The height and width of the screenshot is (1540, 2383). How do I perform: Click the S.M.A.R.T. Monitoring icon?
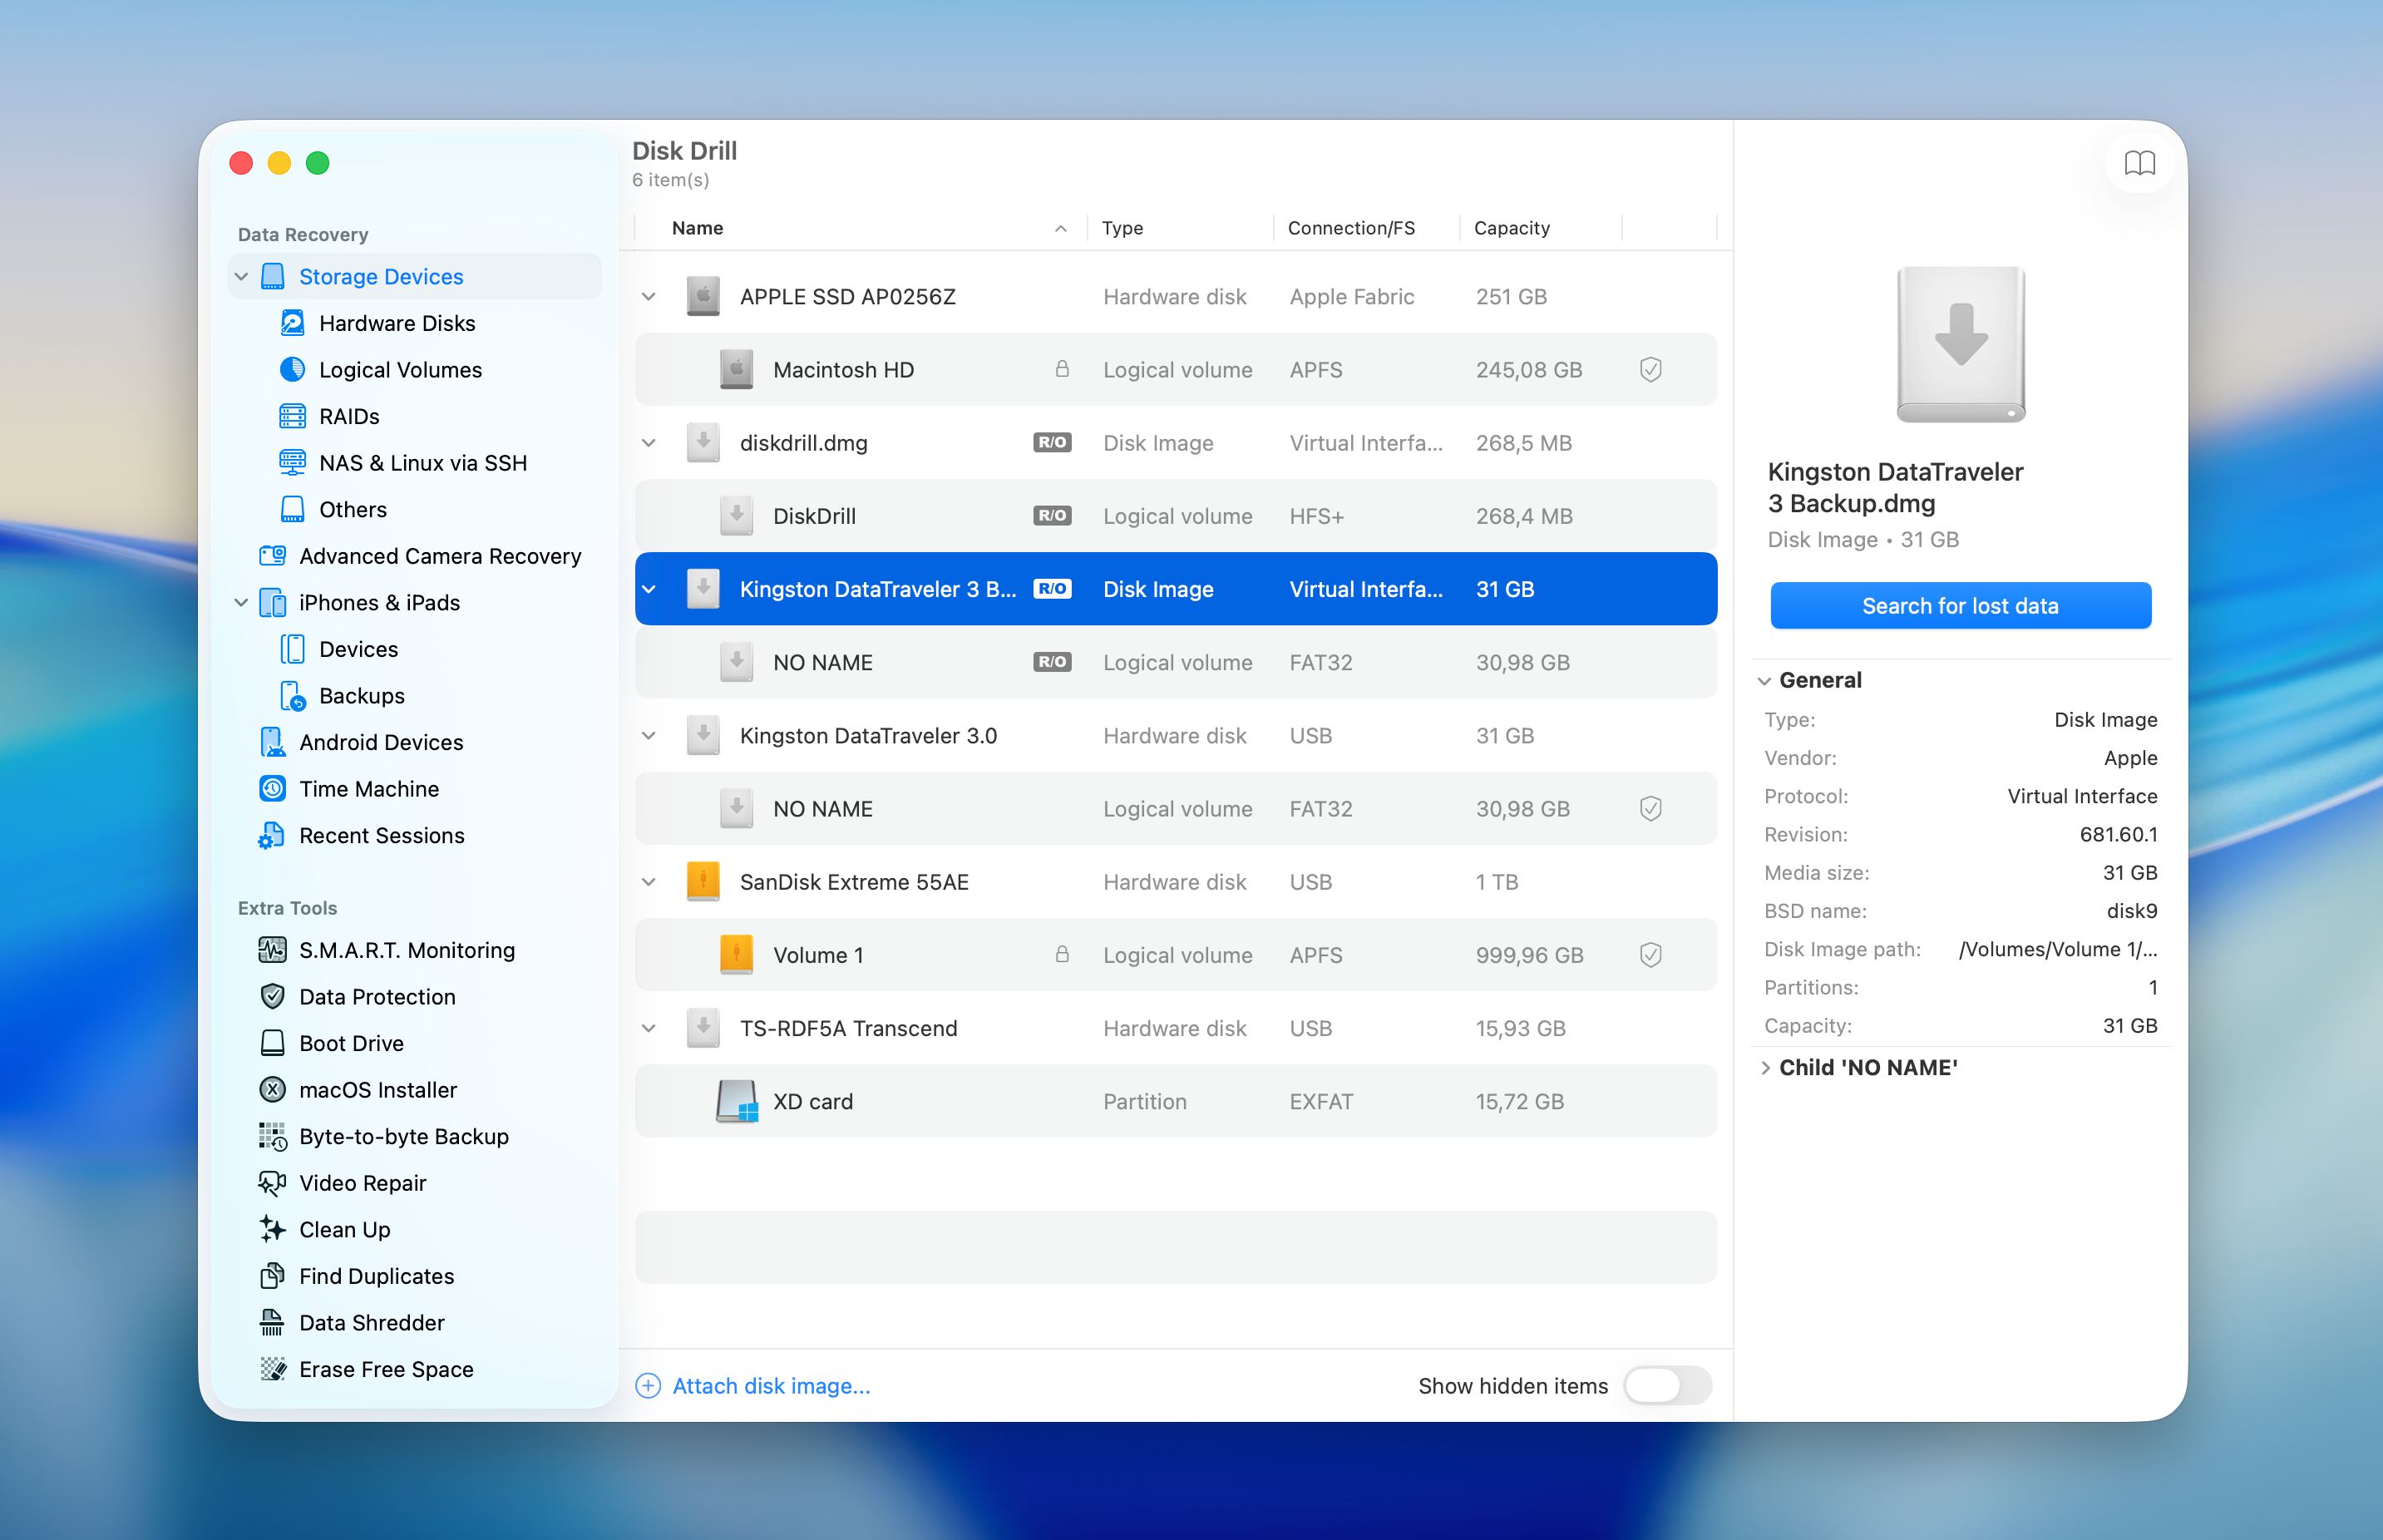pyautogui.click(x=272, y=950)
